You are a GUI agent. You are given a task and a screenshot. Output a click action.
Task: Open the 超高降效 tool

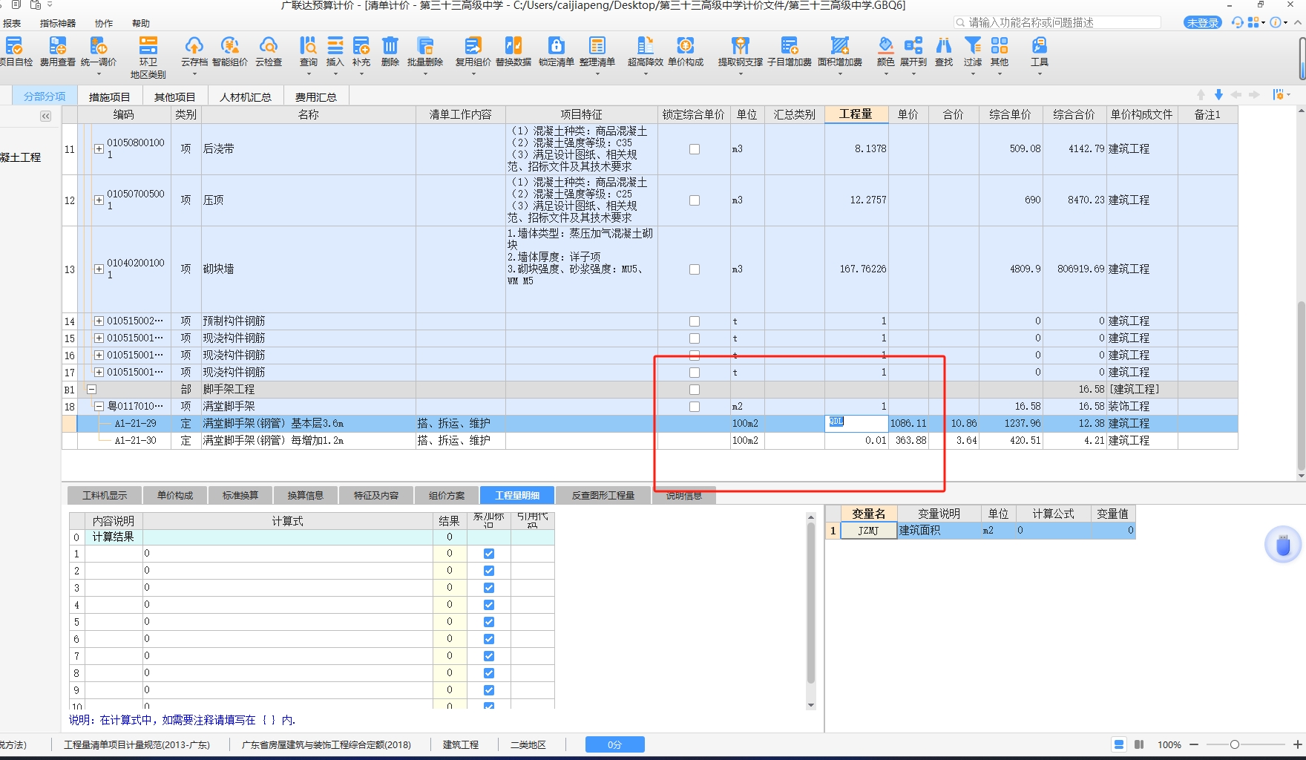646,51
